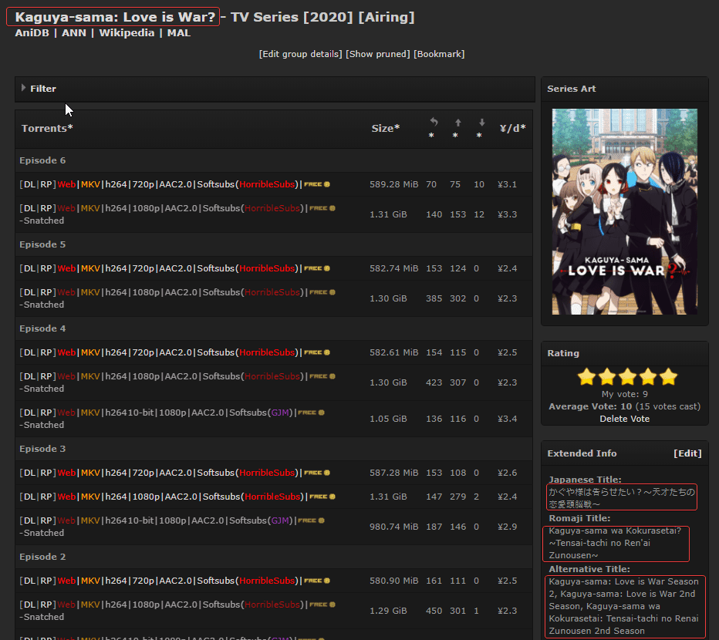
Task: Click the Episode 6 group heading
Action: tap(42, 160)
